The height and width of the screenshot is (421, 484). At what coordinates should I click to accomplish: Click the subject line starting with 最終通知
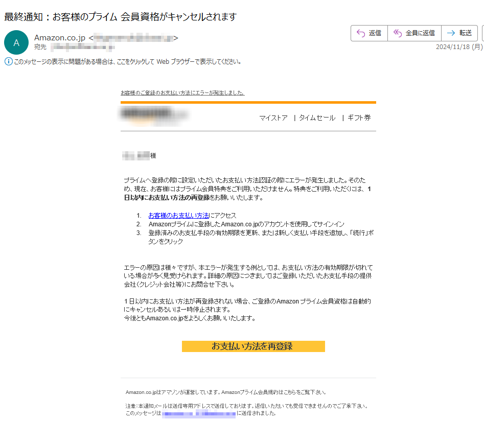(120, 17)
